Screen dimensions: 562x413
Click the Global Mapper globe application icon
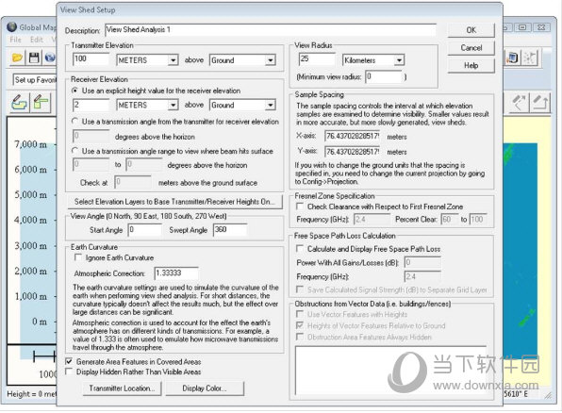(x=12, y=27)
